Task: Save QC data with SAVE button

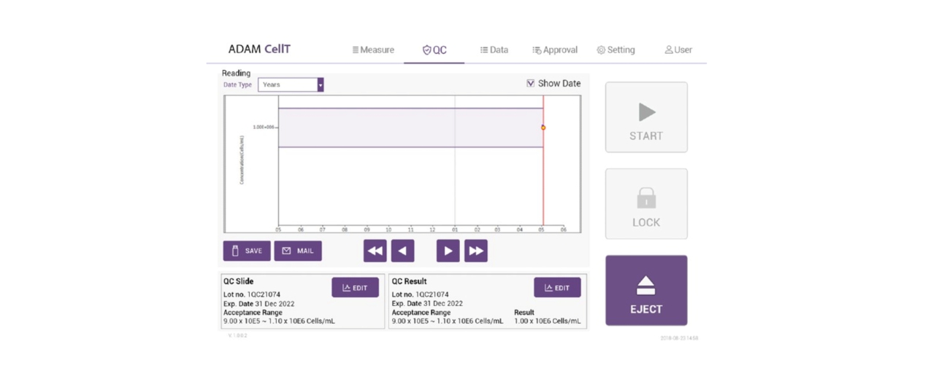Action: click(247, 251)
